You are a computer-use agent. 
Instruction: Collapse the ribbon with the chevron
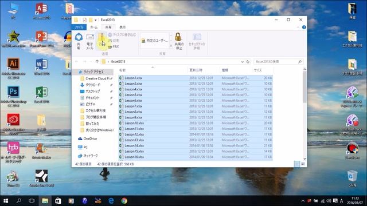pos(298,27)
